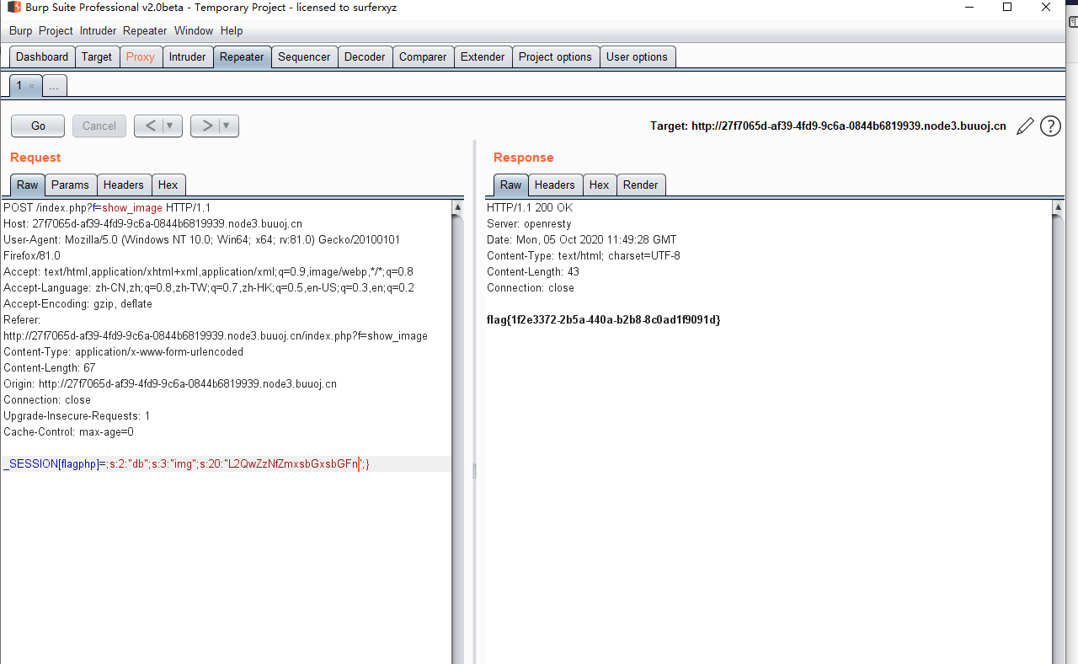Click the Request panel heading
Viewport: 1078px width, 664px height.
pos(35,158)
